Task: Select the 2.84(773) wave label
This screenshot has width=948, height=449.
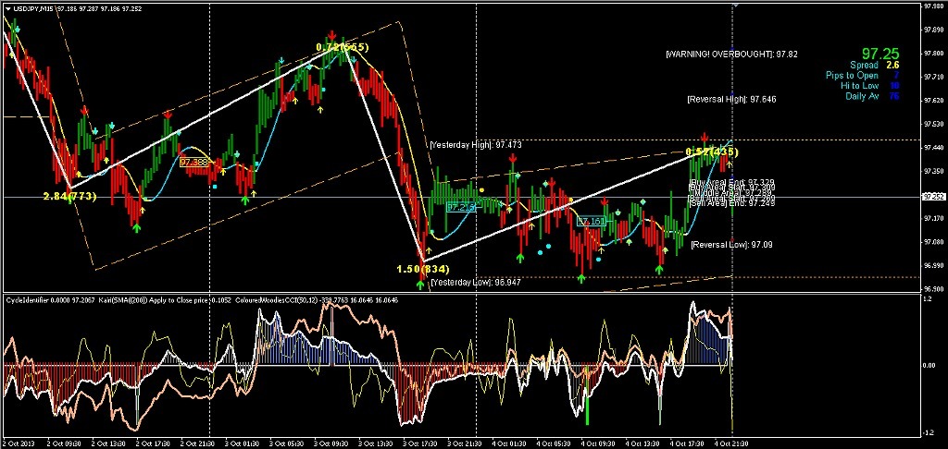Action: point(69,196)
